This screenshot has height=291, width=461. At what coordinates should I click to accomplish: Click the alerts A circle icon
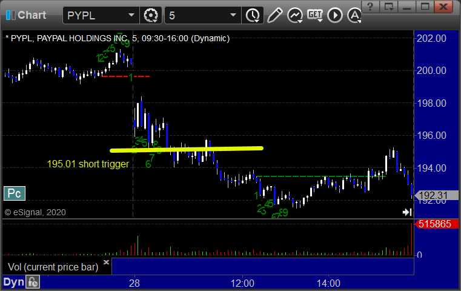[354, 15]
